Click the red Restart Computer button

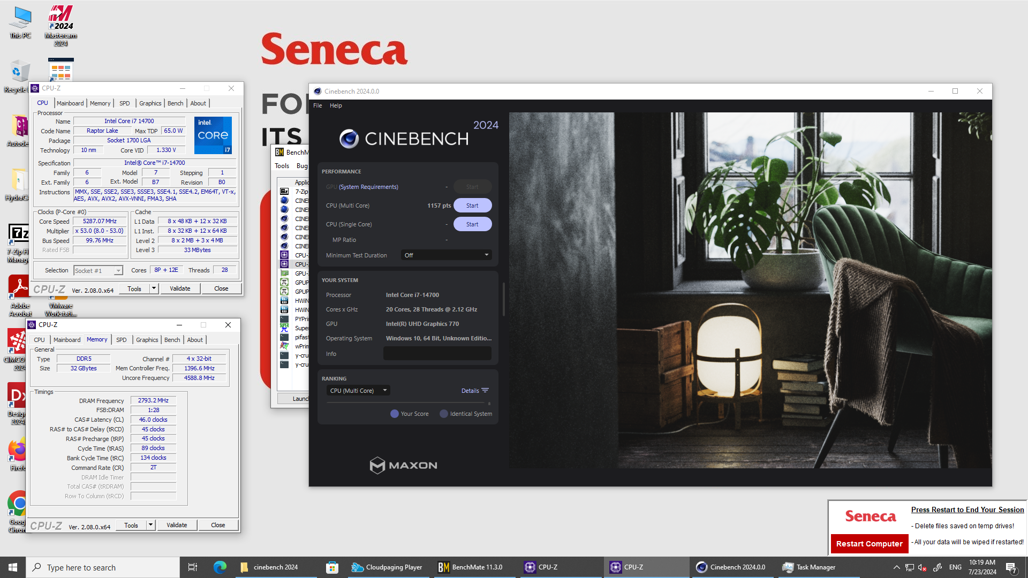tap(869, 544)
